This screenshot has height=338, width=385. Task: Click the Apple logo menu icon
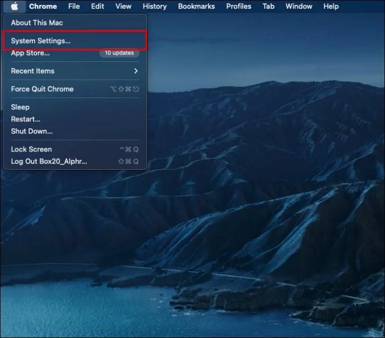(15, 6)
